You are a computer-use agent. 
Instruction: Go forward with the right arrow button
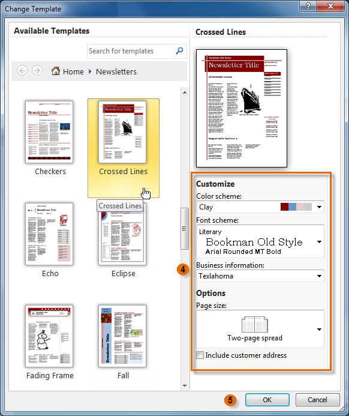coord(37,71)
